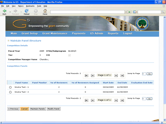
Task: Click the < Previous button
Action: pyautogui.click(x=13, y=109)
